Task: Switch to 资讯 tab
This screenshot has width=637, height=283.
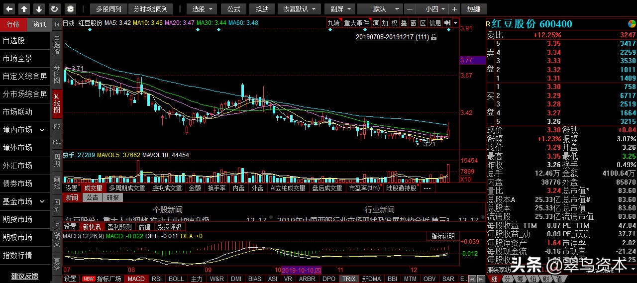Action: 39,24
